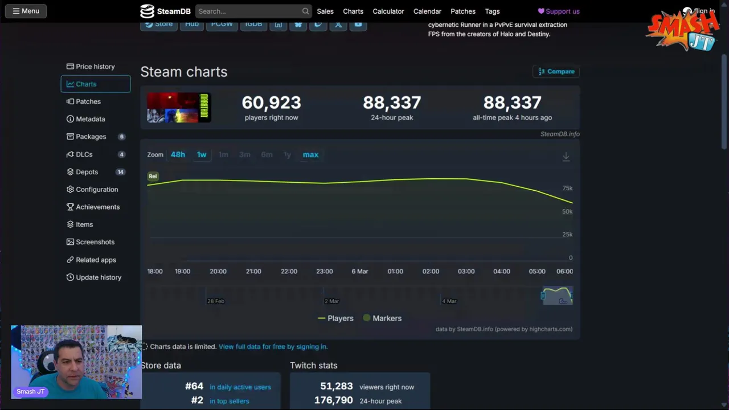729x410 pixels.
Task: Click the YouTube icon button
Action: coord(358,25)
